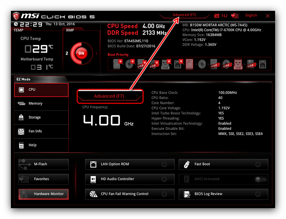Open the Help section in EZ Mode
Screen dimensions: 286x219
[x=41, y=145]
